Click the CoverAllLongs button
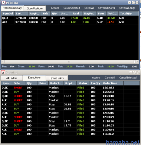The width and height of the screenshot is (141, 145). pos(127,8)
